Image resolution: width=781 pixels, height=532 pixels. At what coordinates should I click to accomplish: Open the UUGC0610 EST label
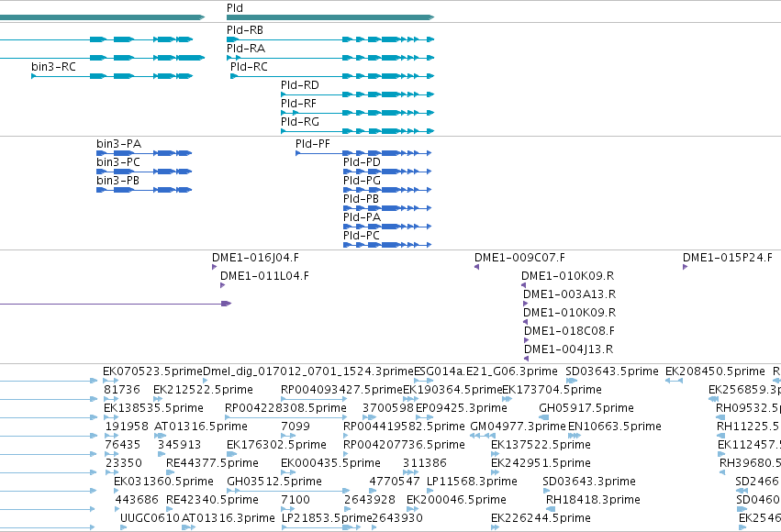(150, 519)
